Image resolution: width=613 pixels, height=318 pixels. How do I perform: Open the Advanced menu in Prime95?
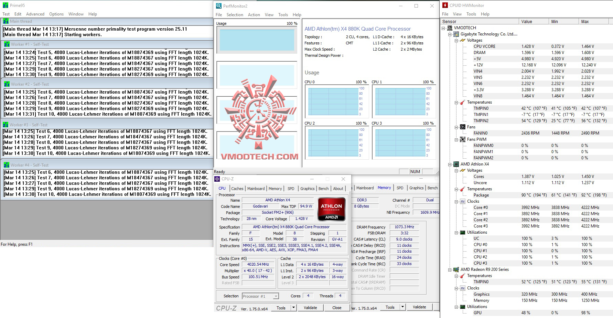(35, 14)
